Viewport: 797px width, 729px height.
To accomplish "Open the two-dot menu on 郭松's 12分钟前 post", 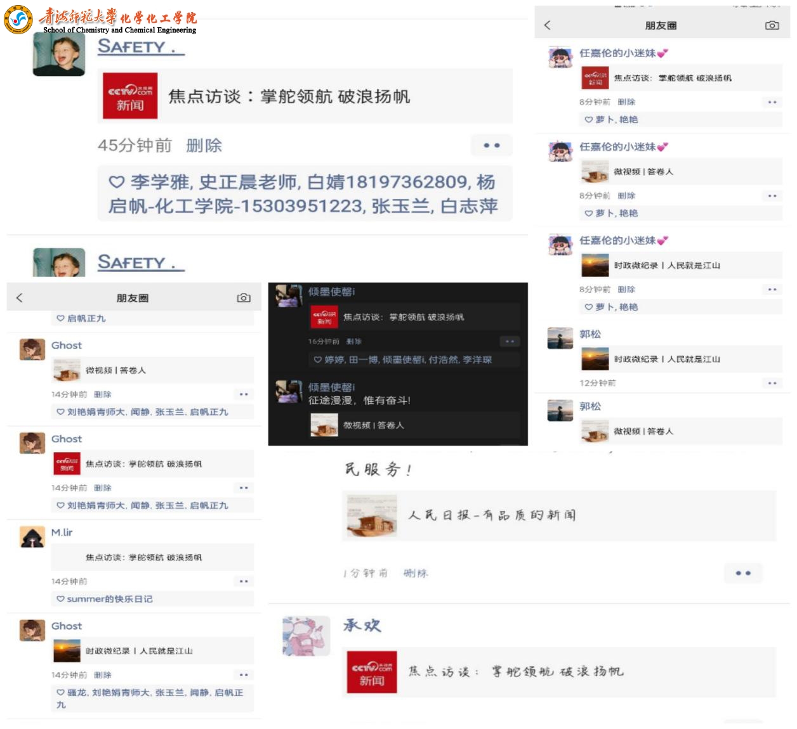I will (x=772, y=383).
